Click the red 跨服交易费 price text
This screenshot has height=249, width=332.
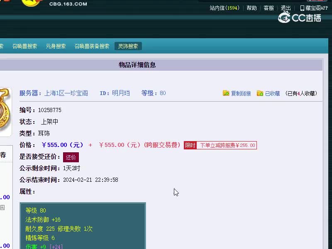tap(140, 145)
